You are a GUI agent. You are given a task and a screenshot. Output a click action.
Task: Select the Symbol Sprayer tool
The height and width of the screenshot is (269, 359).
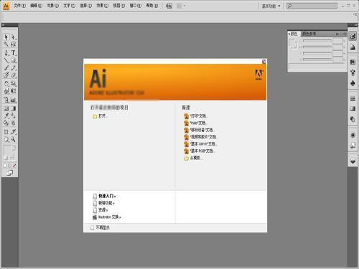point(6,100)
